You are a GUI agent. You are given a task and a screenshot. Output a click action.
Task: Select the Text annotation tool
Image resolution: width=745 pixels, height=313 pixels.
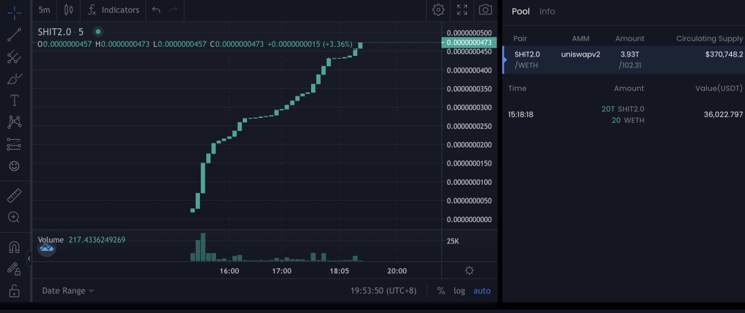[14, 101]
